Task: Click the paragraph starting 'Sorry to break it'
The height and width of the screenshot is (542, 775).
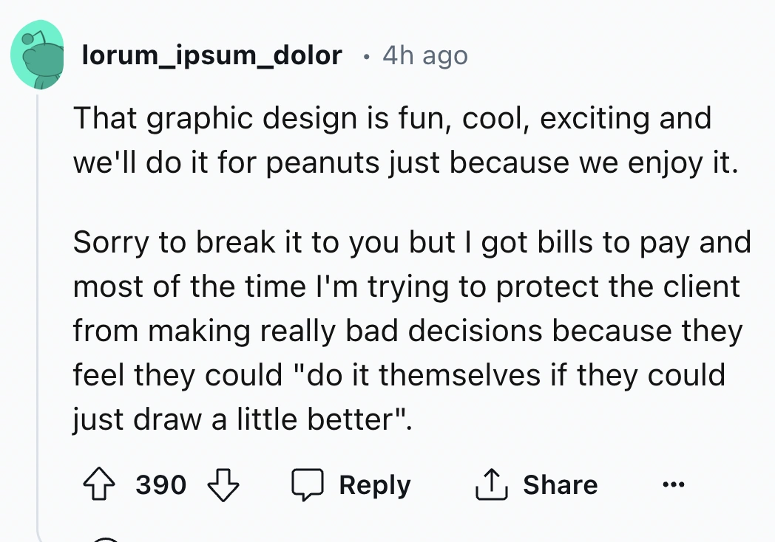Action: click(x=412, y=330)
